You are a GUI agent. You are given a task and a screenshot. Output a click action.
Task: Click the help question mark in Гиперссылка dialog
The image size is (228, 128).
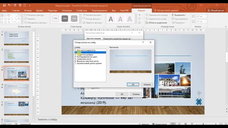(143, 42)
